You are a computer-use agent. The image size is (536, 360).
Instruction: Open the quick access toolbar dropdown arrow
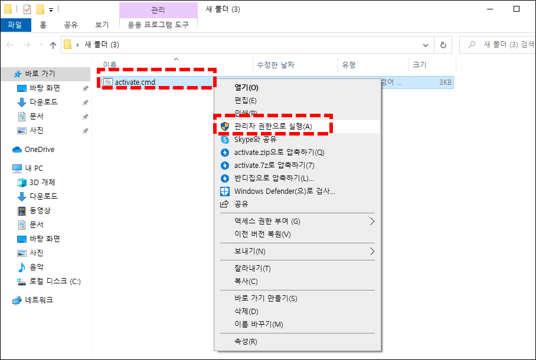(x=51, y=10)
